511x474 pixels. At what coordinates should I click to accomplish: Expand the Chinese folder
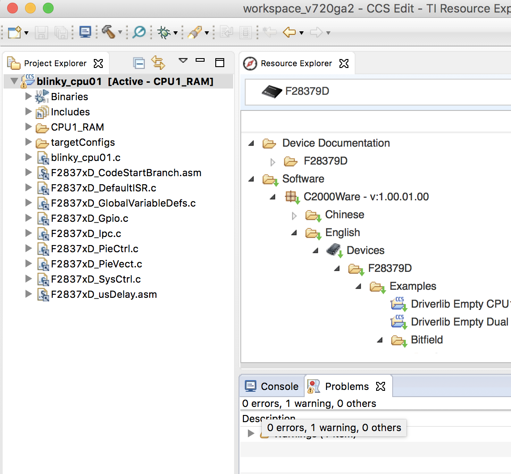pos(294,215)
